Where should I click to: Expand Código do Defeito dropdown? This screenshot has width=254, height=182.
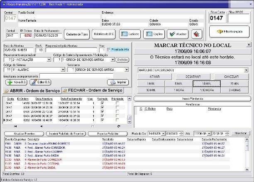point(113,60)
